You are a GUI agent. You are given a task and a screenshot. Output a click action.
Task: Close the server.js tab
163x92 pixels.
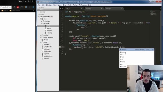point(101,9)
